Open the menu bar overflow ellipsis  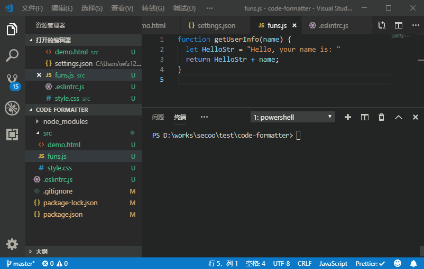click(x=209, y=8)
